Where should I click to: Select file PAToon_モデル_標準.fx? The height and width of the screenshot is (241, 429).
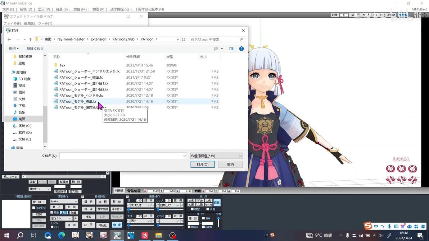(78, 101)
